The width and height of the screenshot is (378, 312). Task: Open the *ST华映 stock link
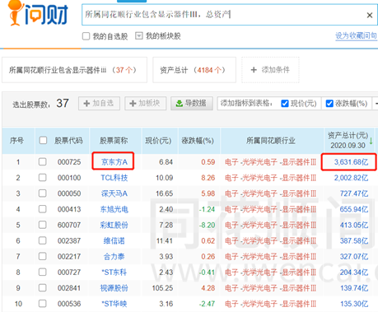(114, 304)
